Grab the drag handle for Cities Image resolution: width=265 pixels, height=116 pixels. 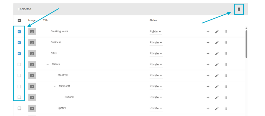click(x=226, y=53)
